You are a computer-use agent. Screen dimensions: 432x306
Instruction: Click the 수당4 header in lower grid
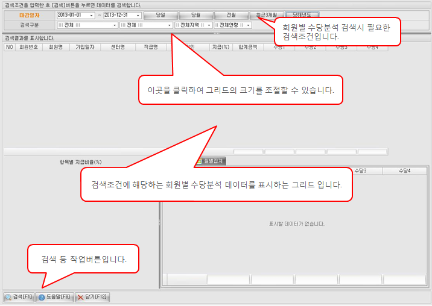pyautogui.click(x=405, y=171)
